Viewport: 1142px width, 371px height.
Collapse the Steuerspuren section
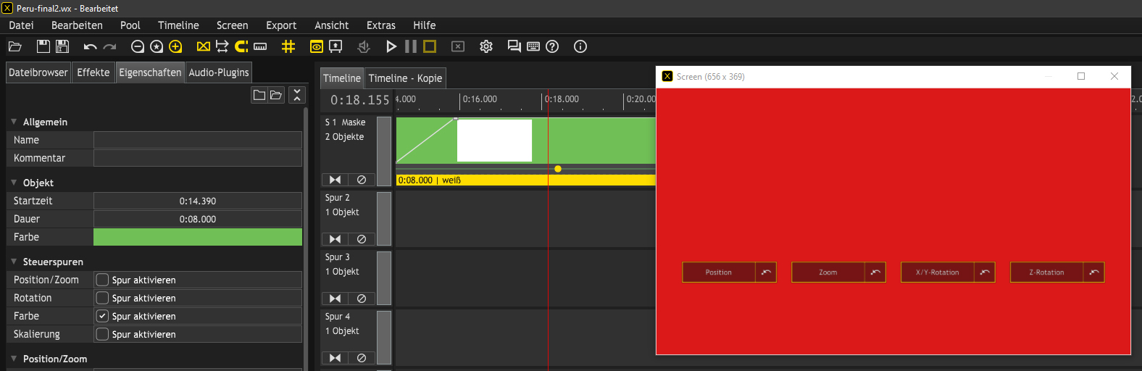coord(14,262)
